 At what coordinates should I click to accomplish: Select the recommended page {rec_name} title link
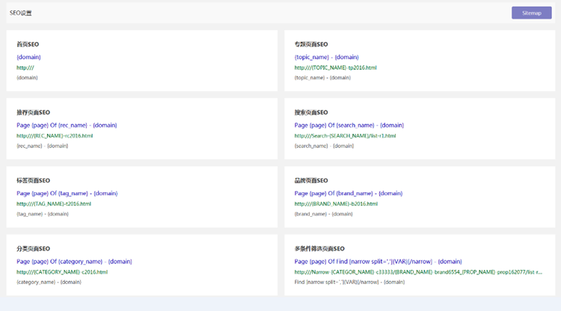(67, 125)
